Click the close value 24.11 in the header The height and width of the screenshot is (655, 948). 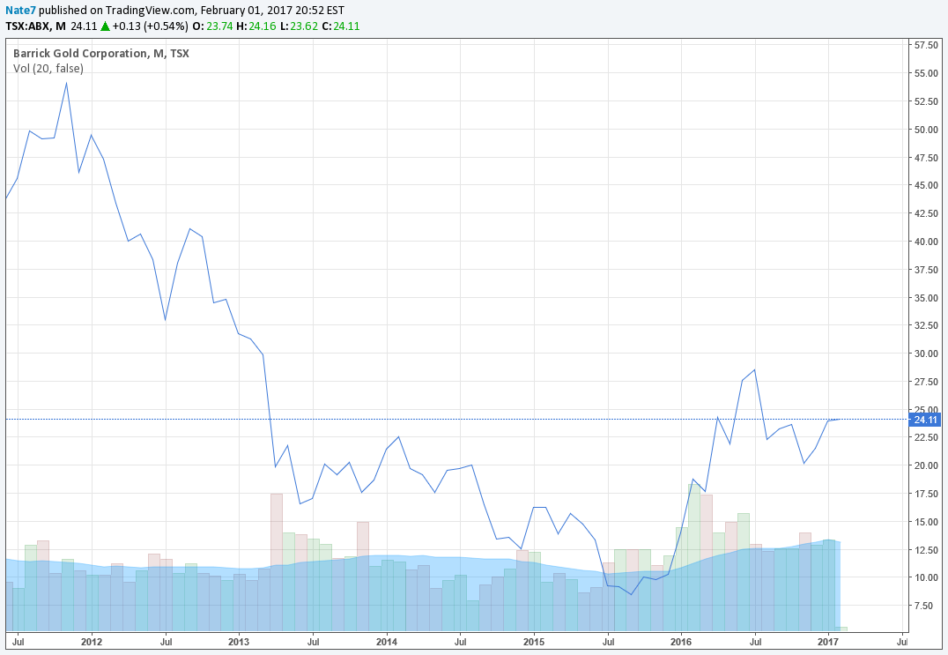[x=346, y=26]
